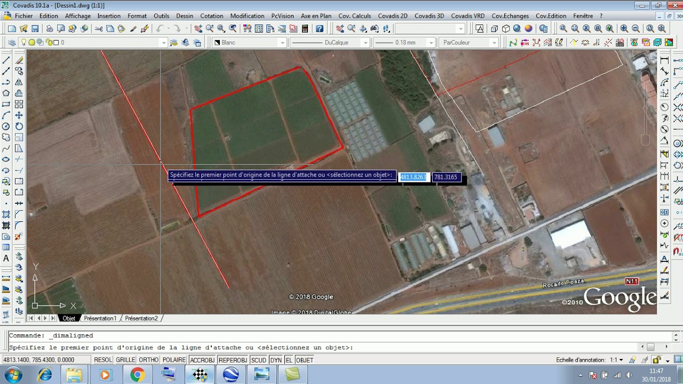Switch to the OBJET model space button
This screenshot has width=683, height=384.
(305, 360)
